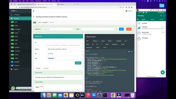Open the Node.js sample dropdown
The height and width of the screenshot is (99, 176).
pos(95,41)
